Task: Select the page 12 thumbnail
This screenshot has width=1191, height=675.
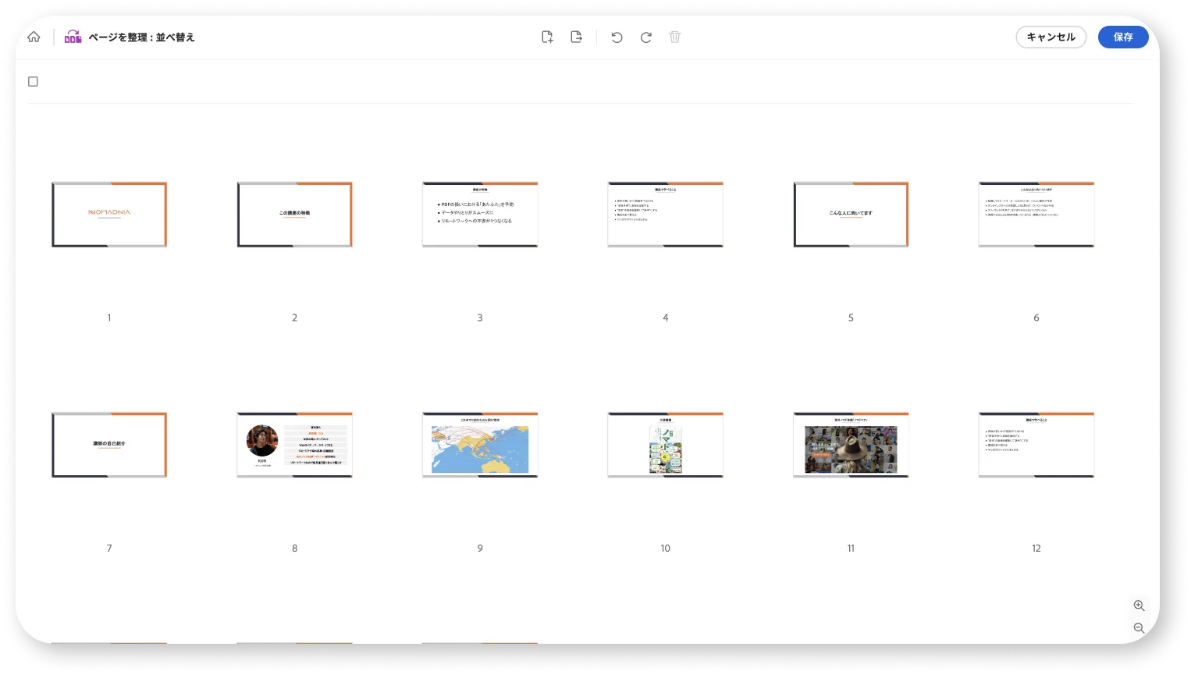Action: pyautogui.click(x=1036, y=445)
